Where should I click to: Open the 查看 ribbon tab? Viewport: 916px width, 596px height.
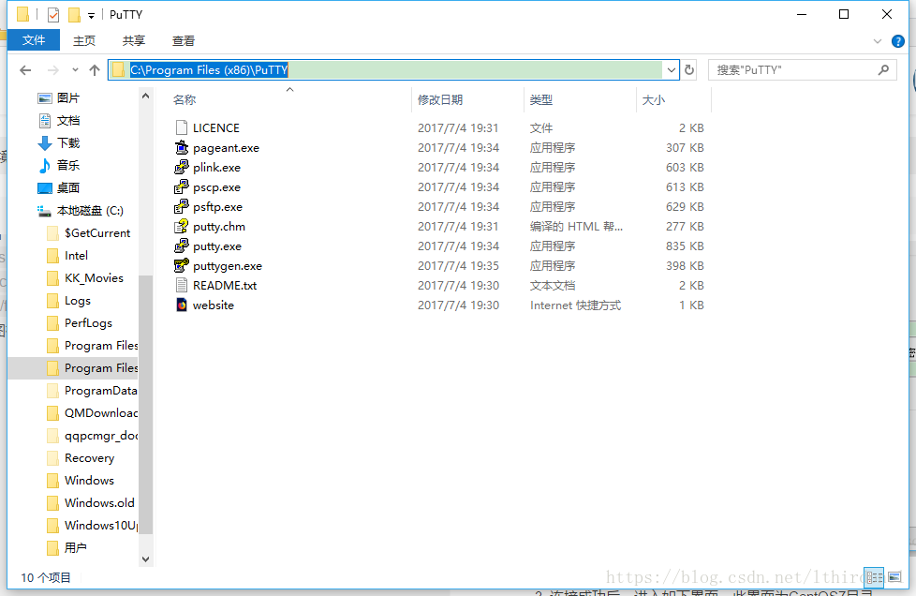coord(184,40)
